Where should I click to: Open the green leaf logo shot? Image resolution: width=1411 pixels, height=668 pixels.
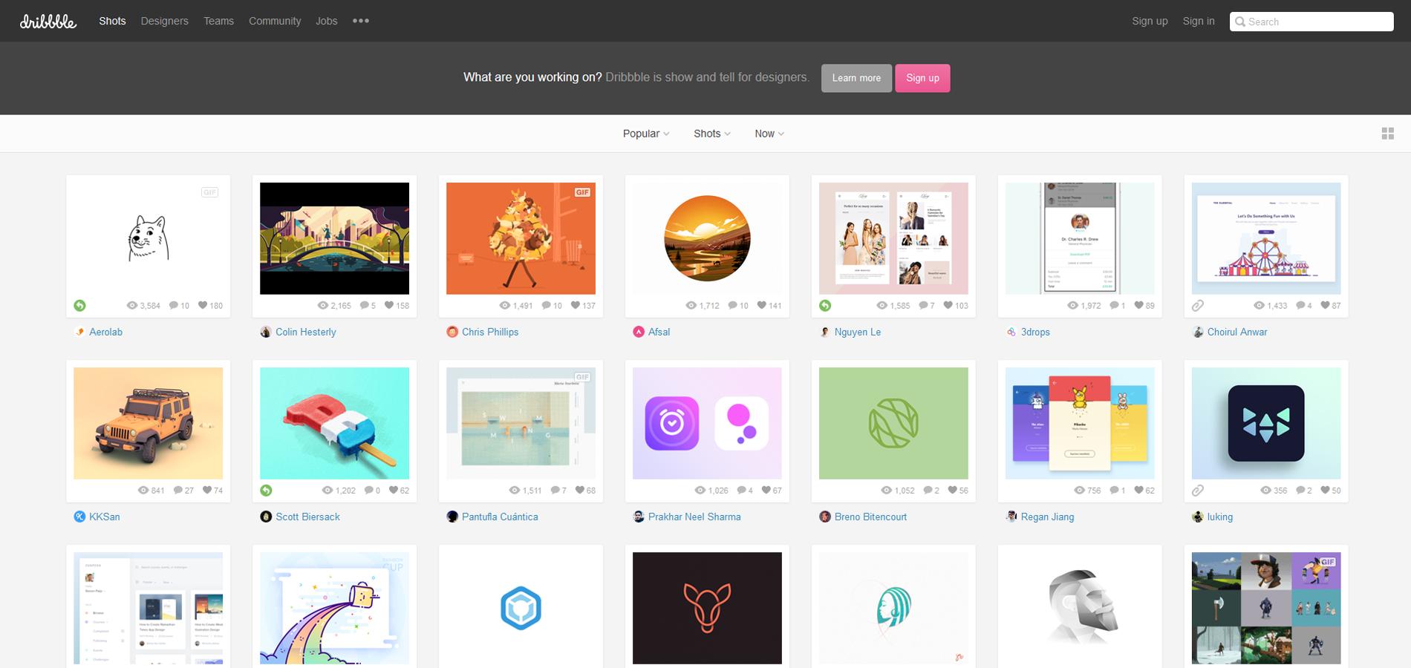(894, 423)
